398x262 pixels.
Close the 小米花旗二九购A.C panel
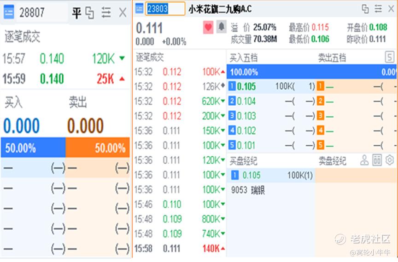click(391, 9)
